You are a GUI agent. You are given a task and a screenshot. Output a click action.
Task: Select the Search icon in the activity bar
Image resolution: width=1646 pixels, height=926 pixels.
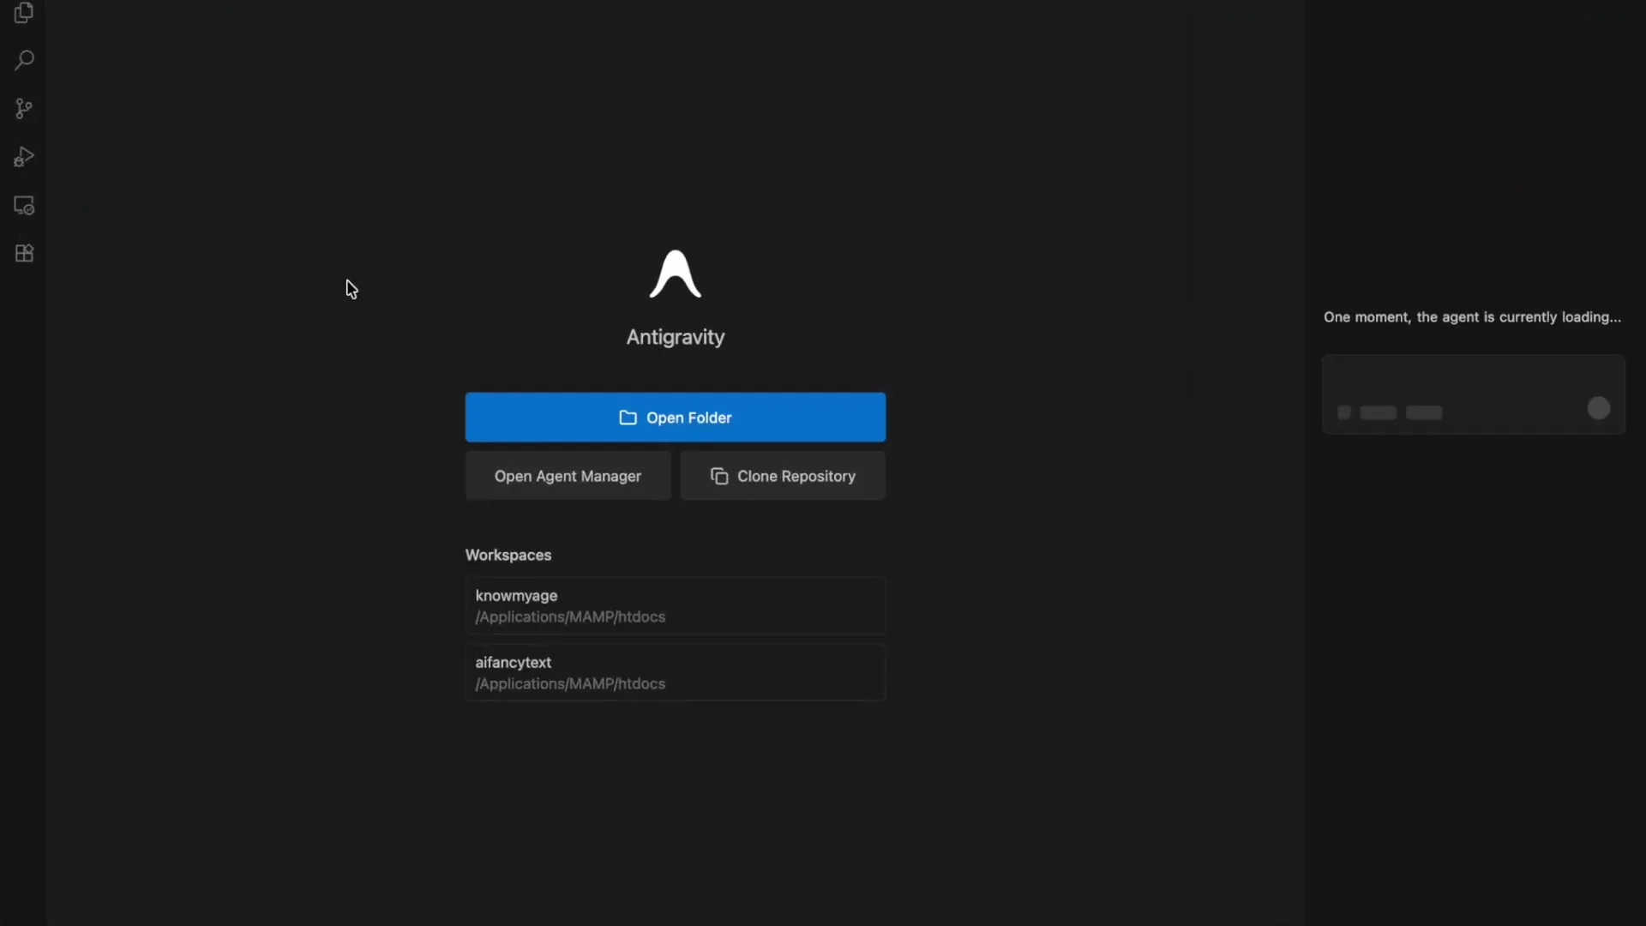23,60
